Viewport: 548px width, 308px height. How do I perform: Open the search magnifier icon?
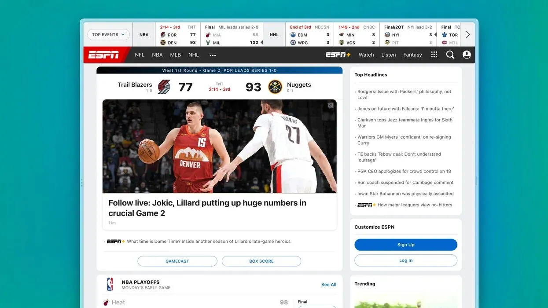(450, 55)
